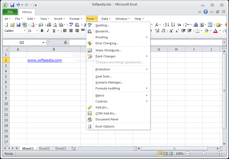Click the Print Preview magnifier icon
The image size is (229, 159).
tap(55, 25)
